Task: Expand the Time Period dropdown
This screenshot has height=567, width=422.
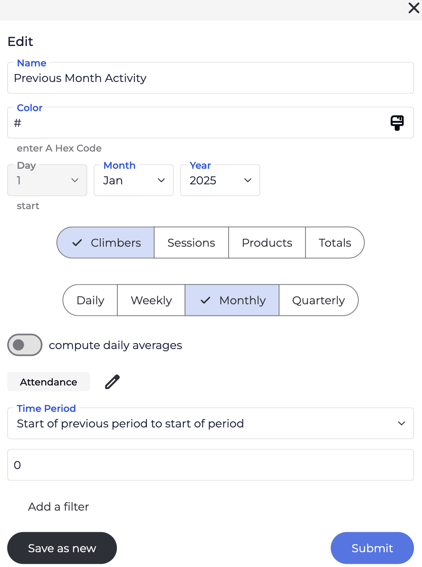Action: 210,423
